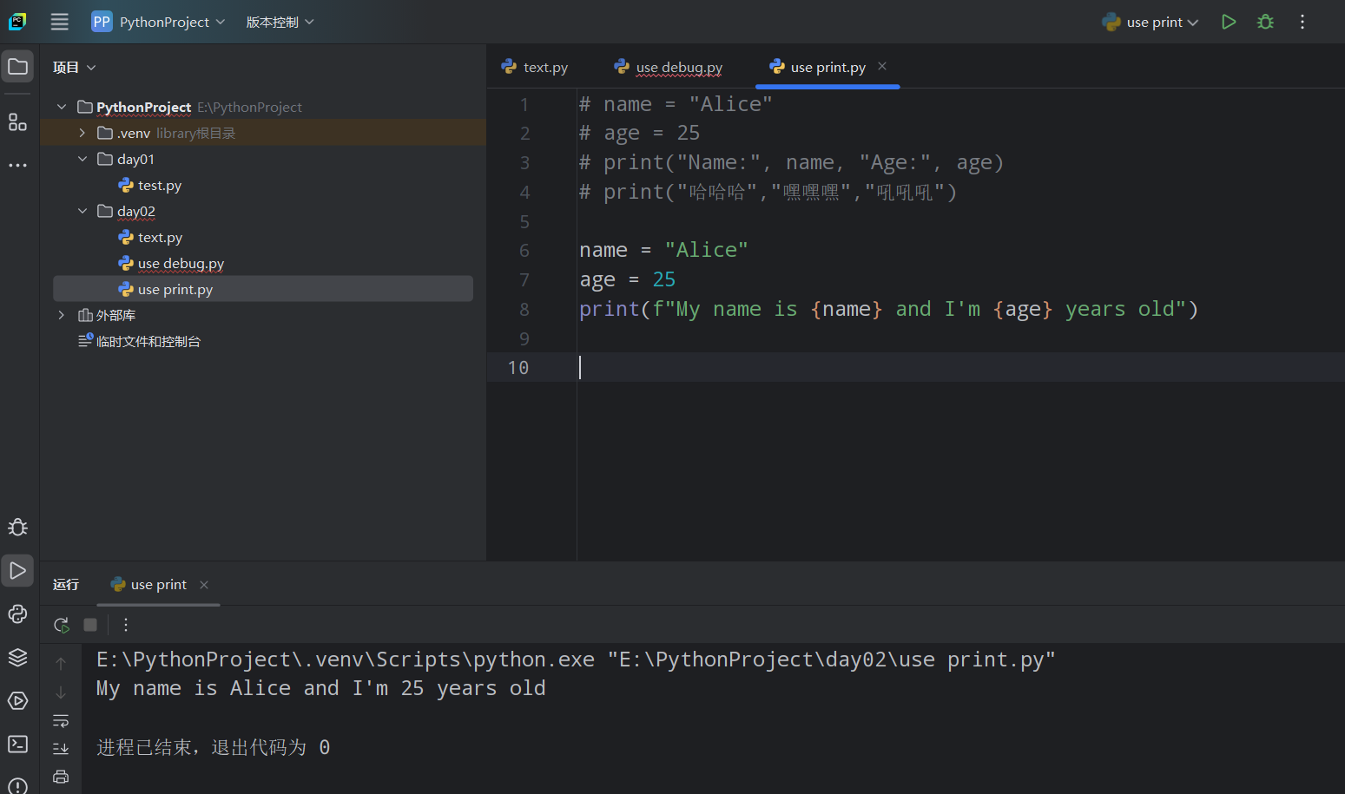Select use print.py in the project tree
This screenshot has width=1345, height=794.
(x=263, y=289)
